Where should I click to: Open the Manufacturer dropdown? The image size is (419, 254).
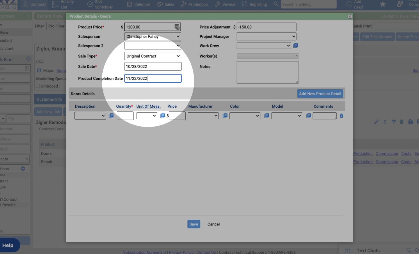[x=203, y=116]
